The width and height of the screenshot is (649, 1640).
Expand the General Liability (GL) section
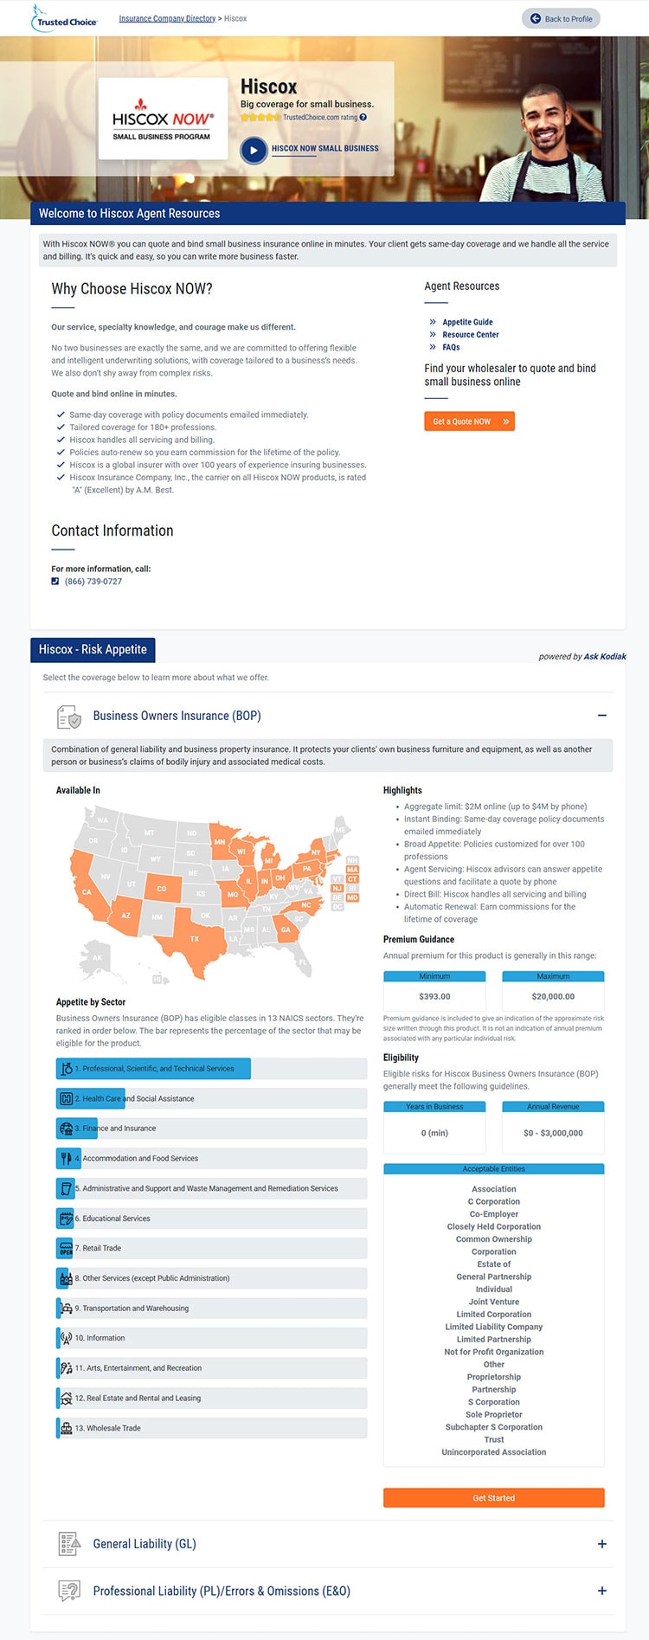(x=602, y=1544)
